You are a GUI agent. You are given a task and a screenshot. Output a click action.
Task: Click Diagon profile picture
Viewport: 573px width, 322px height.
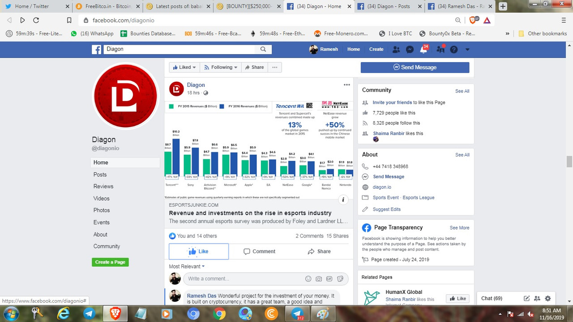125,97
